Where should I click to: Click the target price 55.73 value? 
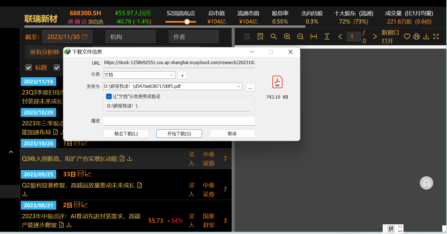click(x=156, y=220)
